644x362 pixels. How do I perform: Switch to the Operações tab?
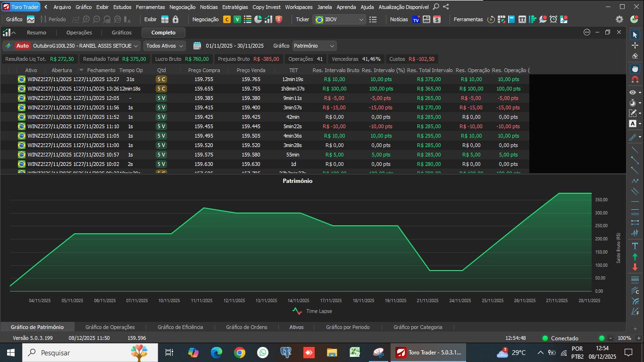[79, 33]
